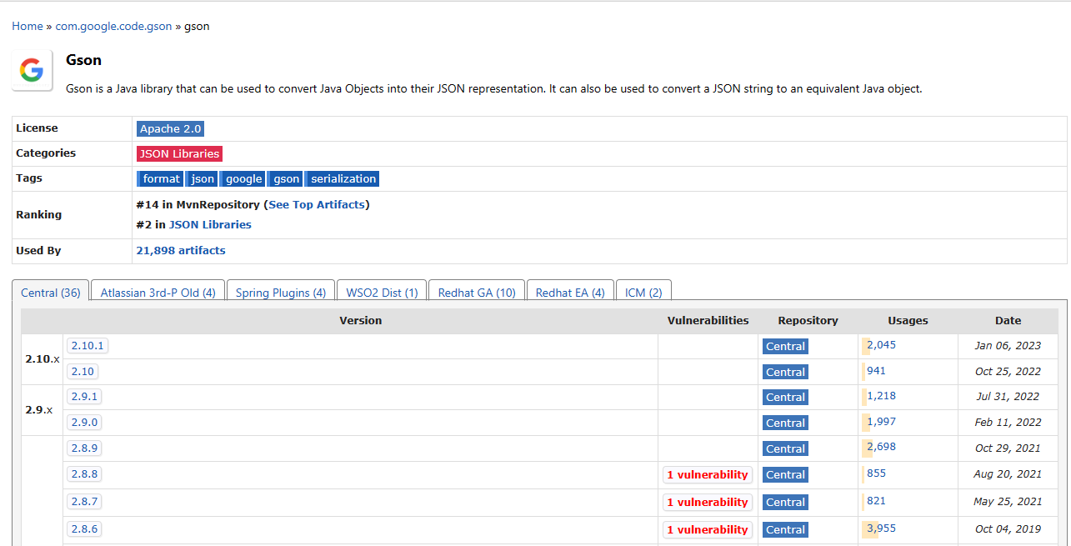This screenshot has width=1071, height=546.
Task: Click Central repository badge for 2.10.1
Action: pyautogui.click(x=785, y=346)
